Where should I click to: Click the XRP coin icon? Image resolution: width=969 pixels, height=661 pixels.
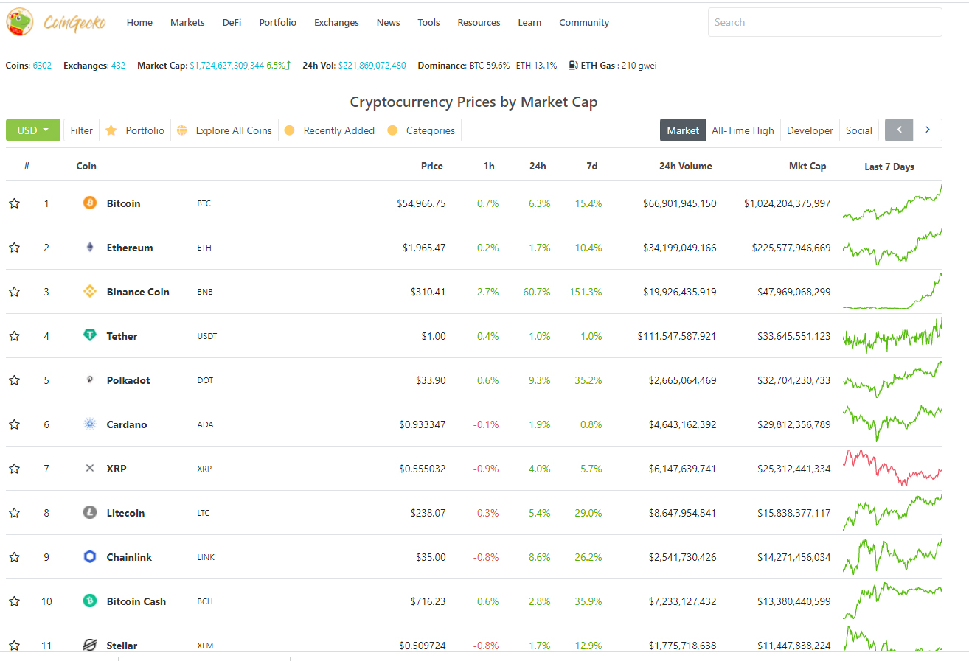90,468
